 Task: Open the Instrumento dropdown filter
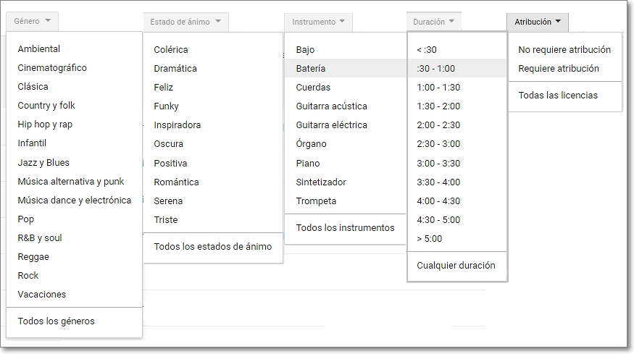(318, 22)
